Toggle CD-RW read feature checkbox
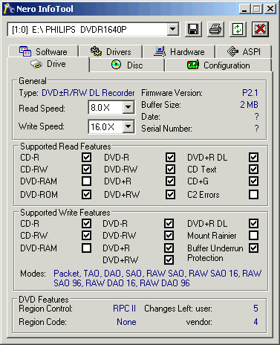The image size is (280, 345). pyautogui.click(x=86, y=170)
